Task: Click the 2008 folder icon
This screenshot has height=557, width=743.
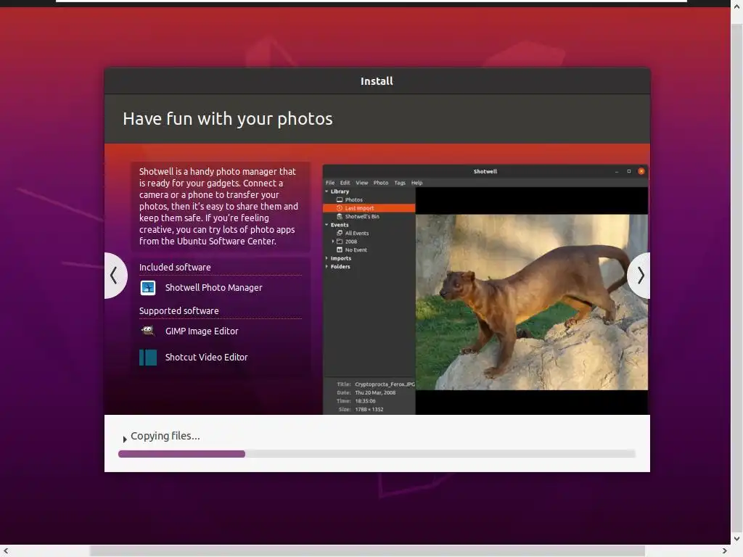Action: [x=340, y=242]
